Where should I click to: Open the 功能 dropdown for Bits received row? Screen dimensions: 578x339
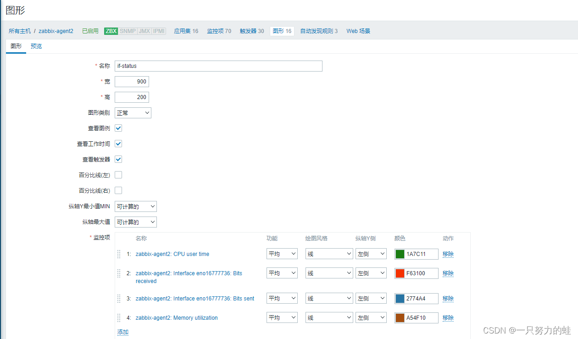[282, 273]
